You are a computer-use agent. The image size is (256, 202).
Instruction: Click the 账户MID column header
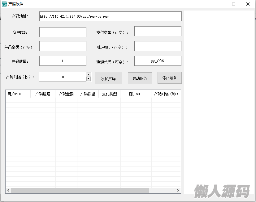point(136,94)
